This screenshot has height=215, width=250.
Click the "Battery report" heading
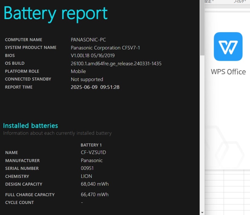tap(56, 14)
